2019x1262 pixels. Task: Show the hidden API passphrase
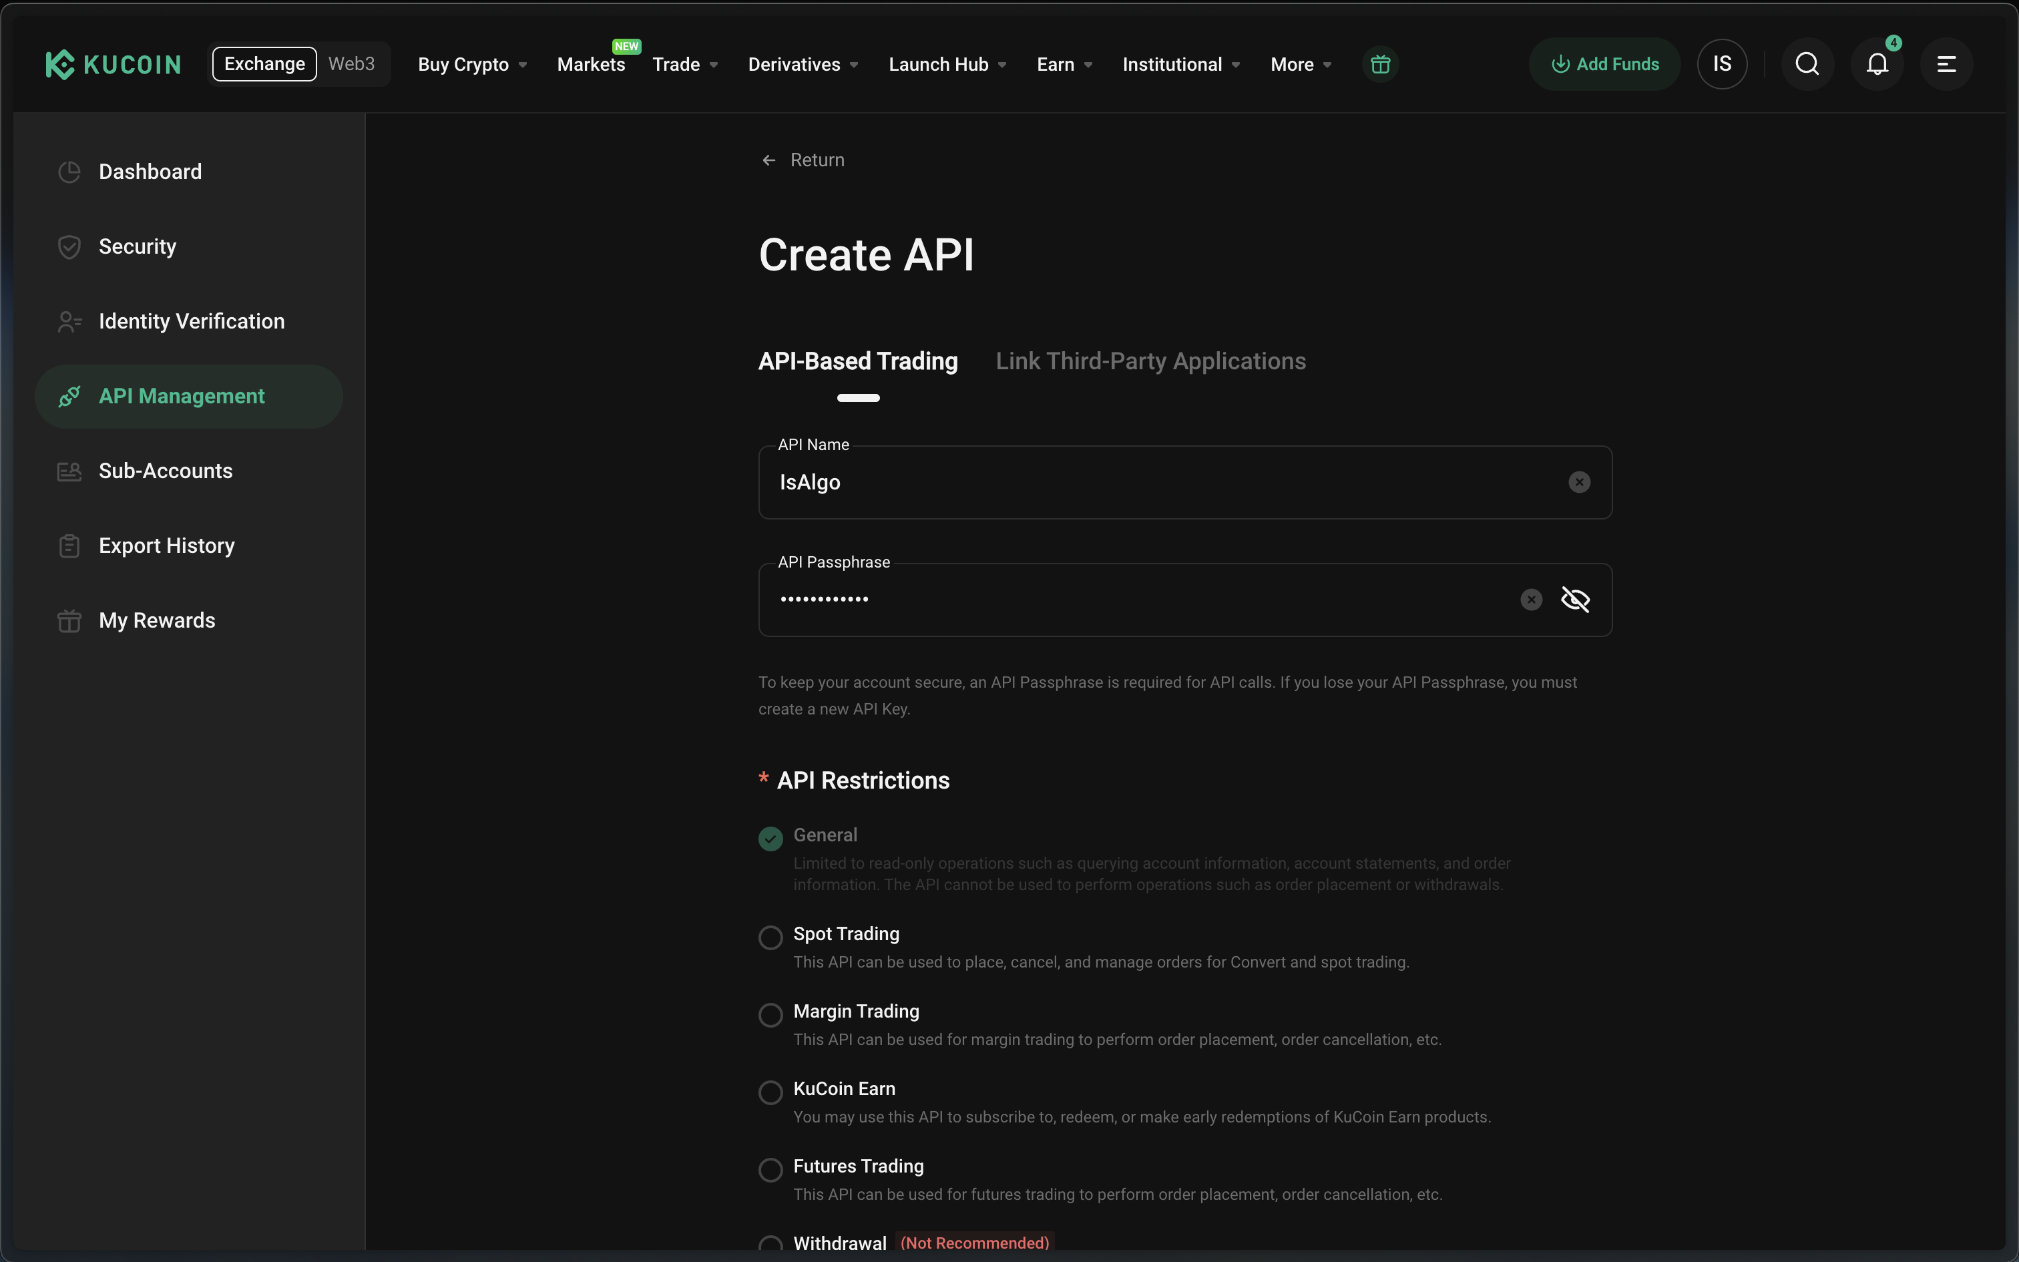point(1575,600)
